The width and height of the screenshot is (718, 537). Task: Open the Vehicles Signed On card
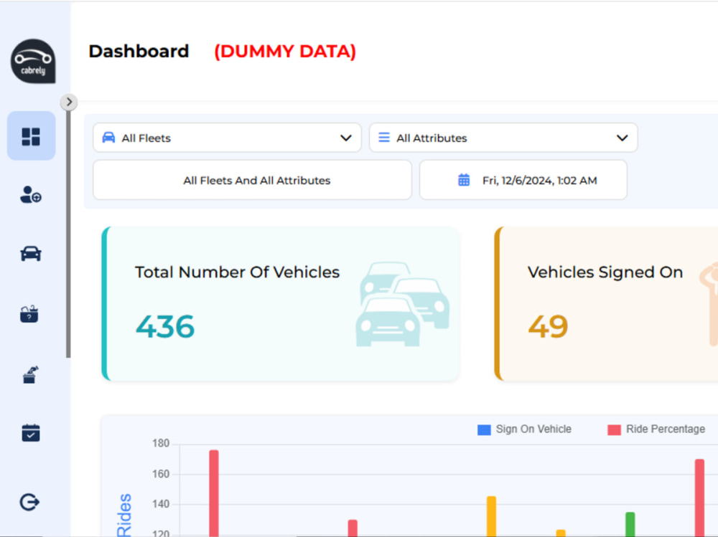[606, 304]
